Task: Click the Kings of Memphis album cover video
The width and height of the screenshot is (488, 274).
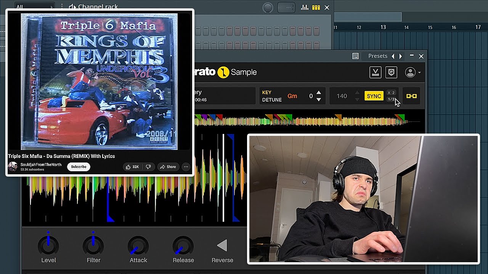Action: 99,81
